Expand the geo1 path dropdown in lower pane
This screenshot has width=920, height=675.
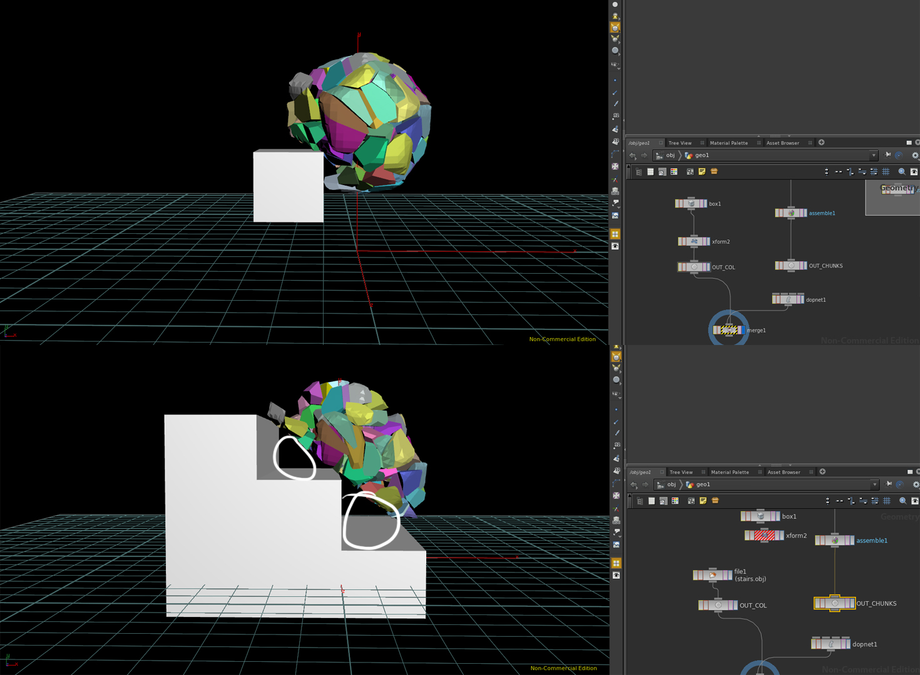pos(875,485)
